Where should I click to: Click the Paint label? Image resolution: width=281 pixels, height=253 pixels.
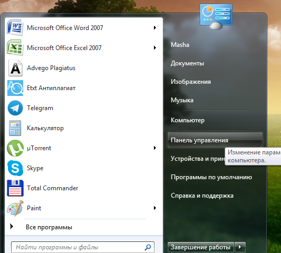pos(34,208)
